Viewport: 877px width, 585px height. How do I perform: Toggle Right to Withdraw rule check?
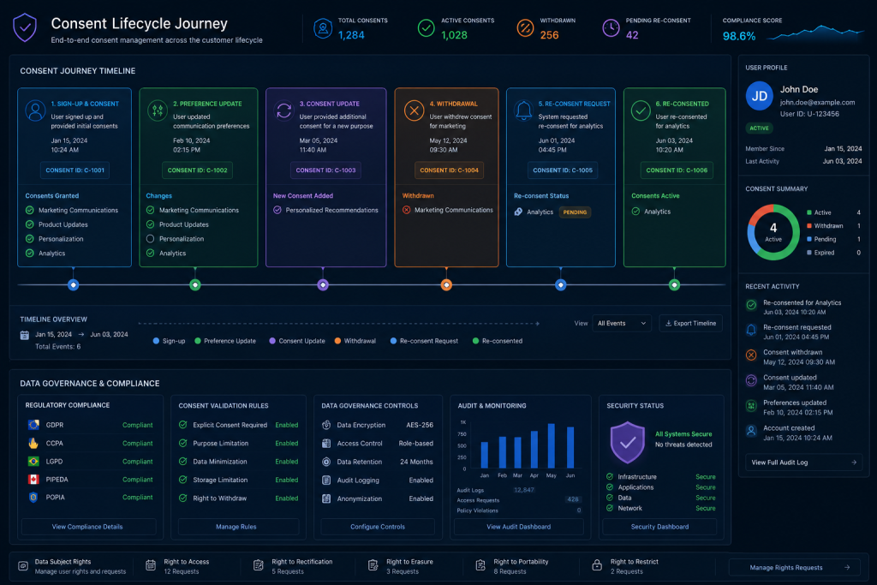183,498
